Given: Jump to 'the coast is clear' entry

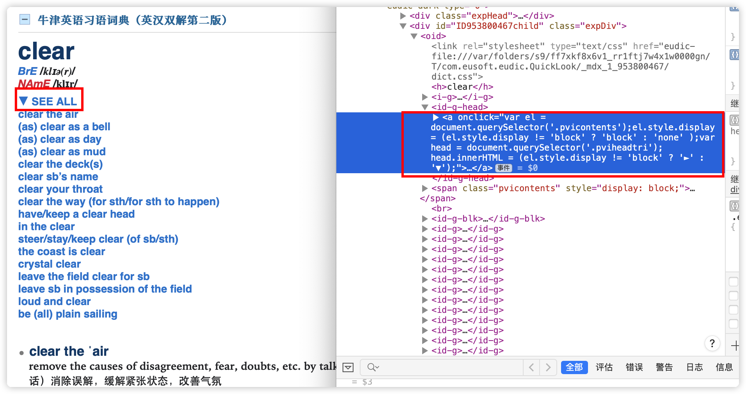Looking at the screenshot, I should 62,252.
